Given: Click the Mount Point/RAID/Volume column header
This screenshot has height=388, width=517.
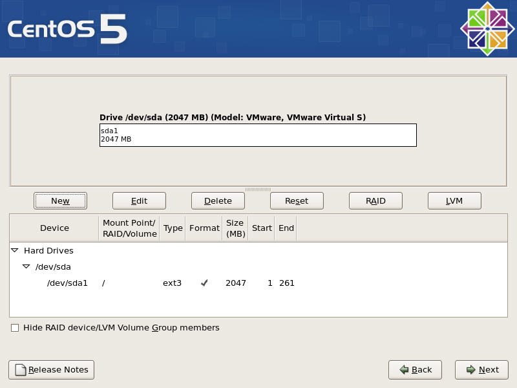Looking at the screenshot, I should [129, 228].
